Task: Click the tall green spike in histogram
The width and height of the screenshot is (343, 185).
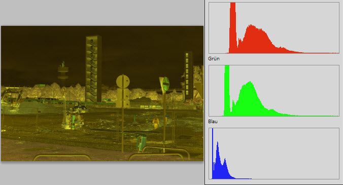Action: (227, 90)
